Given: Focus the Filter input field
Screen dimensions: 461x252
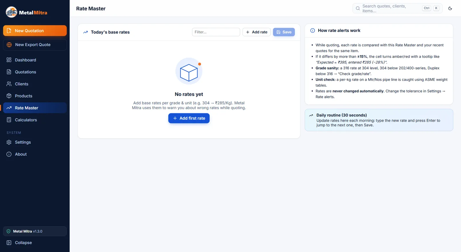Looking at the screenshot, I should 216,32.
